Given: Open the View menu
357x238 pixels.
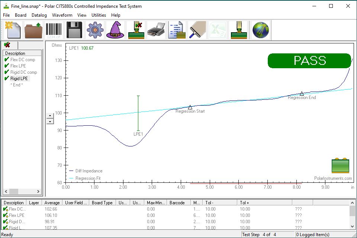Looking at the screenshot, I should [x=82, y=15].
